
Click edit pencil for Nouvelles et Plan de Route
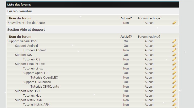[x=174, y=23]
